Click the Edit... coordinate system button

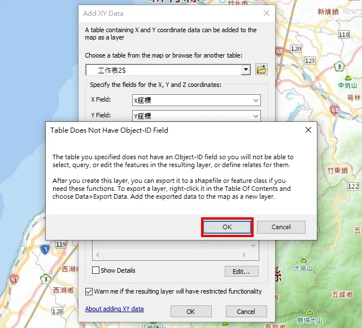242,272
